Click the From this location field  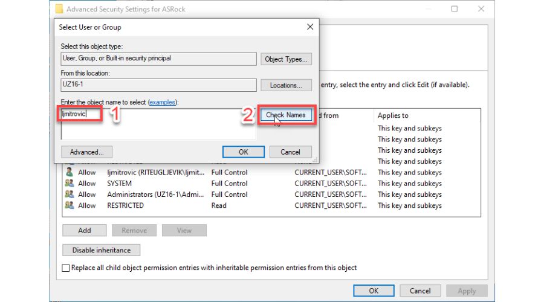tap(158, 85)
